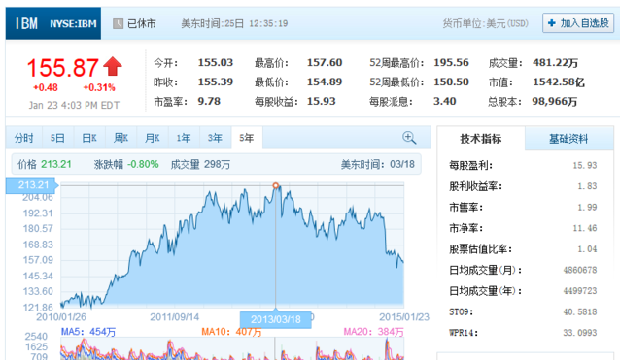The width and height of the screenshot is (620, 360).
Task: Click the 股利收益率 row value 1.83
Action: click(x=587, y=186)
